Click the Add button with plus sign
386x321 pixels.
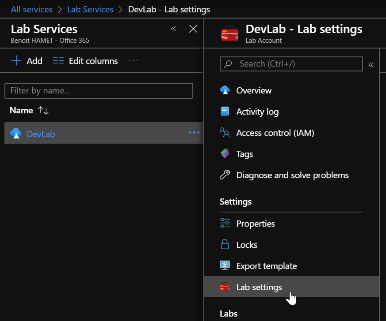click(x=27, y=61)
